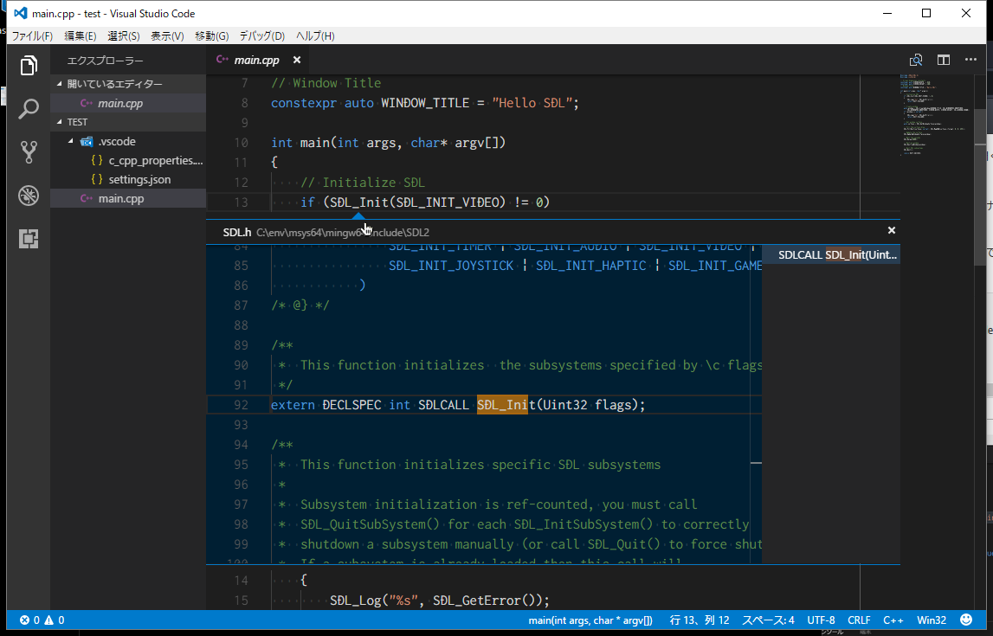This screenshot has height=636, width=993.
Task: Change language mode C++
Action: [893, 620]
